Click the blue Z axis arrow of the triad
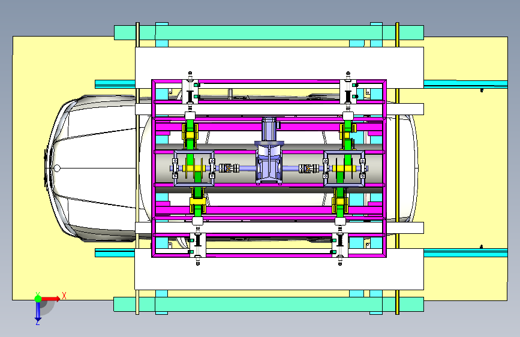Viewport: 520px width, 337px height. click(x=38, y=312)
